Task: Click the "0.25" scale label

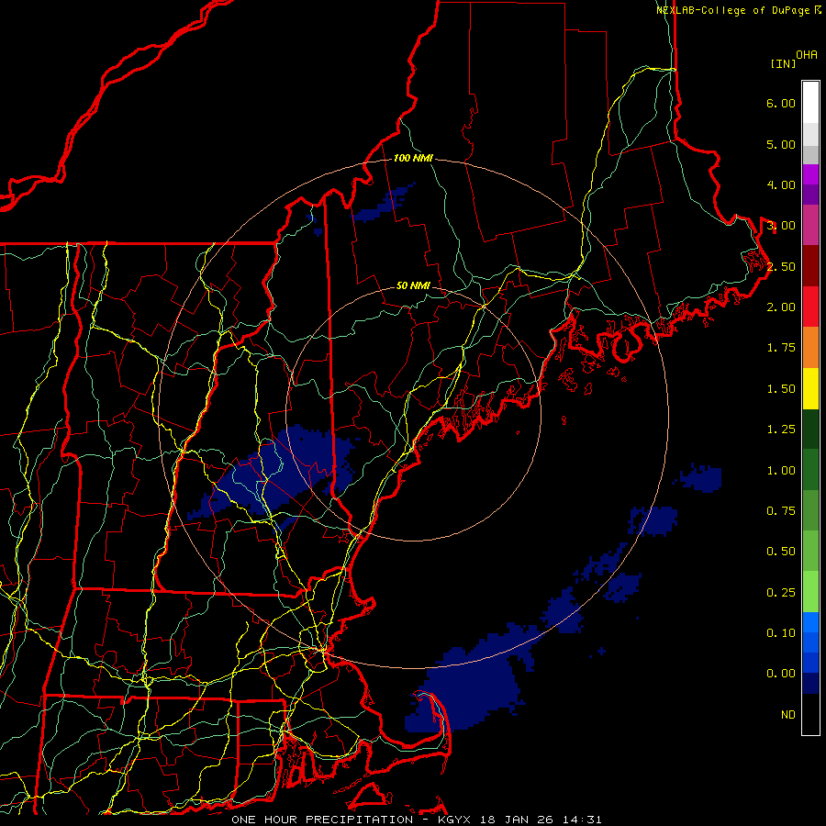Action: pos(781,593)
